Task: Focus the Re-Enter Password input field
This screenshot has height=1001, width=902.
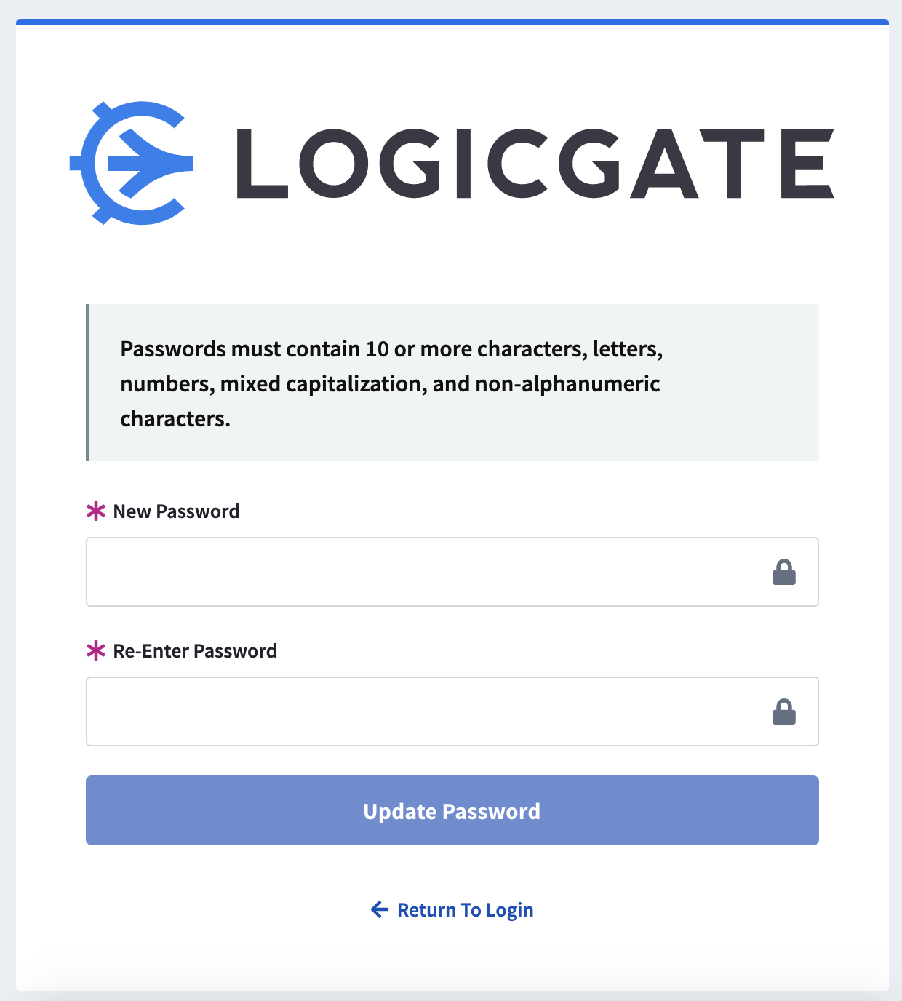Action: 452,711
